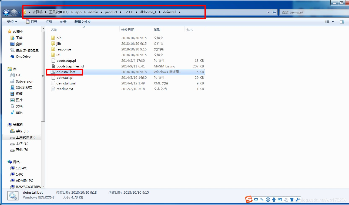Open drive 其他 (F:)
This screenshot has height=205, width=349.
click(x=22, y=149)
